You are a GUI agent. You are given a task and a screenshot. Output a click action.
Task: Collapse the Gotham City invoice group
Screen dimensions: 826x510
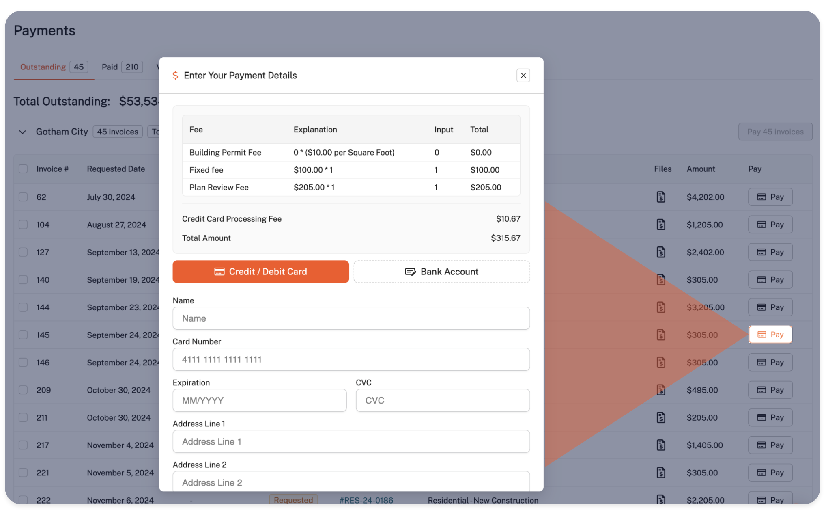23,132
